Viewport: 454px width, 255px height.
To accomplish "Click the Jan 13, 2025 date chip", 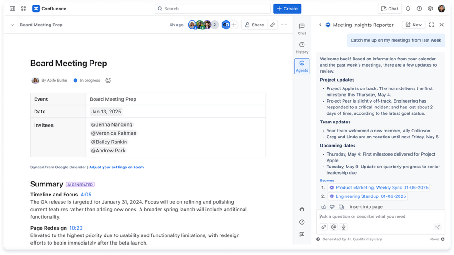I will tap(106, 112).
